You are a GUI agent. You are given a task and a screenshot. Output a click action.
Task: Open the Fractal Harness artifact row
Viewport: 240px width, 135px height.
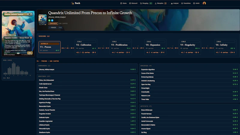[189, 114]
